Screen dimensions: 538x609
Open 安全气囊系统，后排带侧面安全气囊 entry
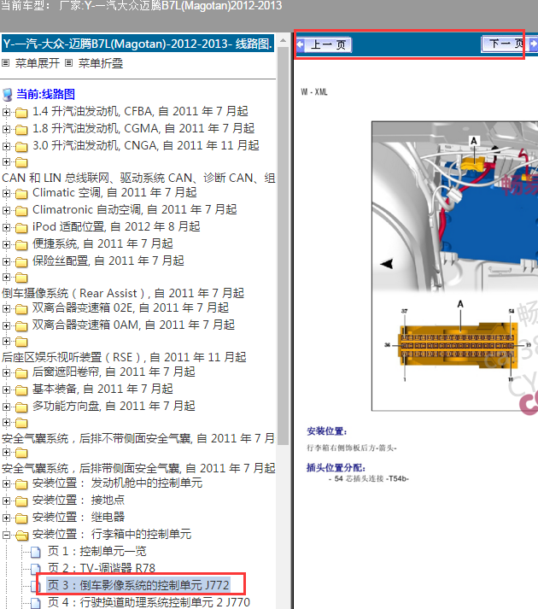(x=138, y=468)
